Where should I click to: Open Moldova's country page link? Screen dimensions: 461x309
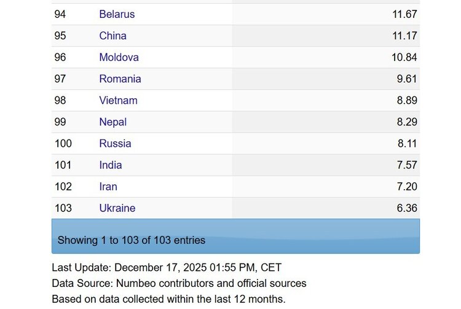click(119, 57)
